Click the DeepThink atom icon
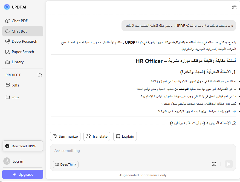The width and height of the screenshot is (240, 182). click(57, 164)
